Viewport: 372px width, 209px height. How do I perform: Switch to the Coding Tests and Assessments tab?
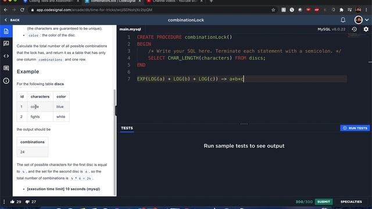coord(51,1)
